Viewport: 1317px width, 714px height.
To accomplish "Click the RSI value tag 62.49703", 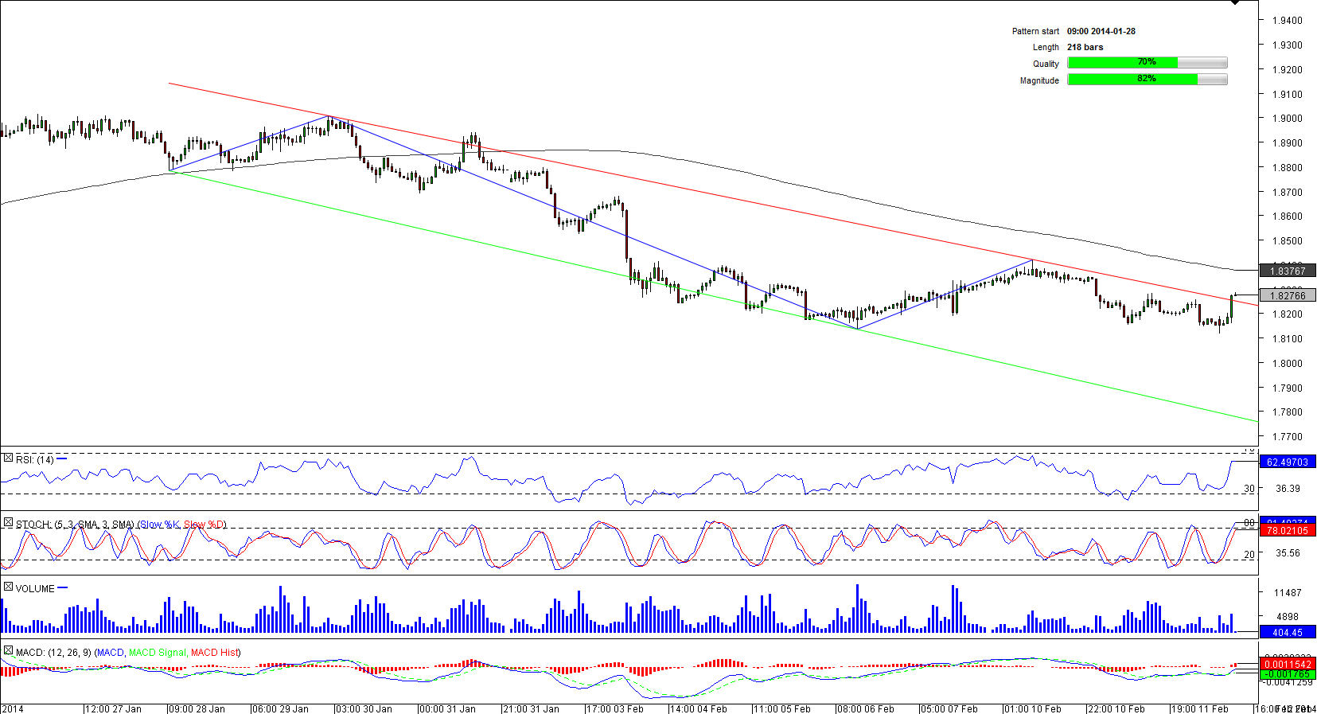I will 1288,462.
